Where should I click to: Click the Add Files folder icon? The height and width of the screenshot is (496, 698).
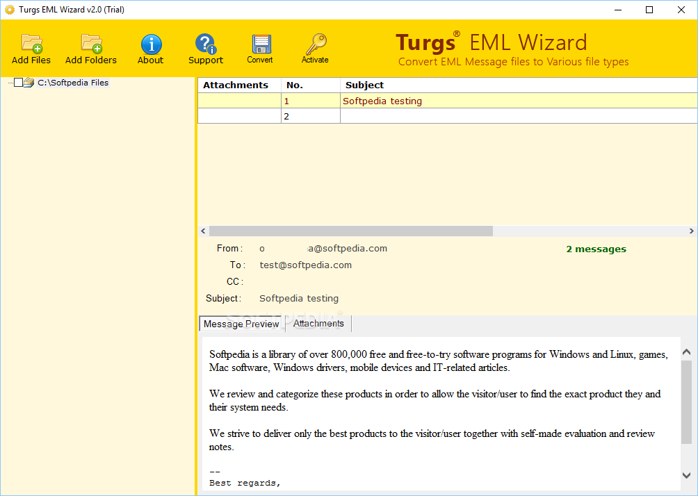point(31,44)
